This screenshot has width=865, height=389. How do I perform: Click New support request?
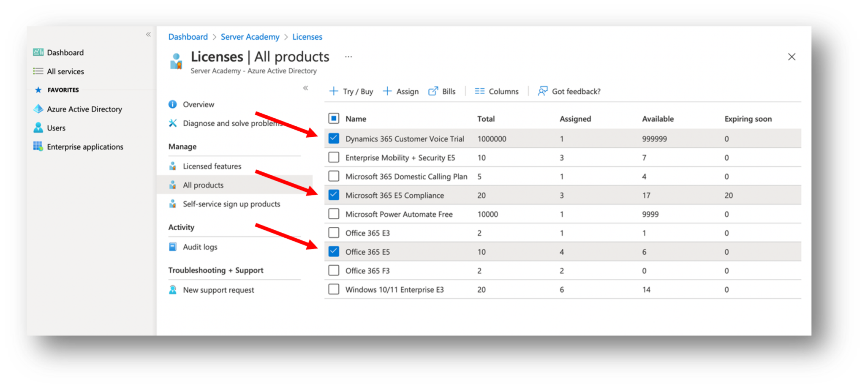click(218, 290)
